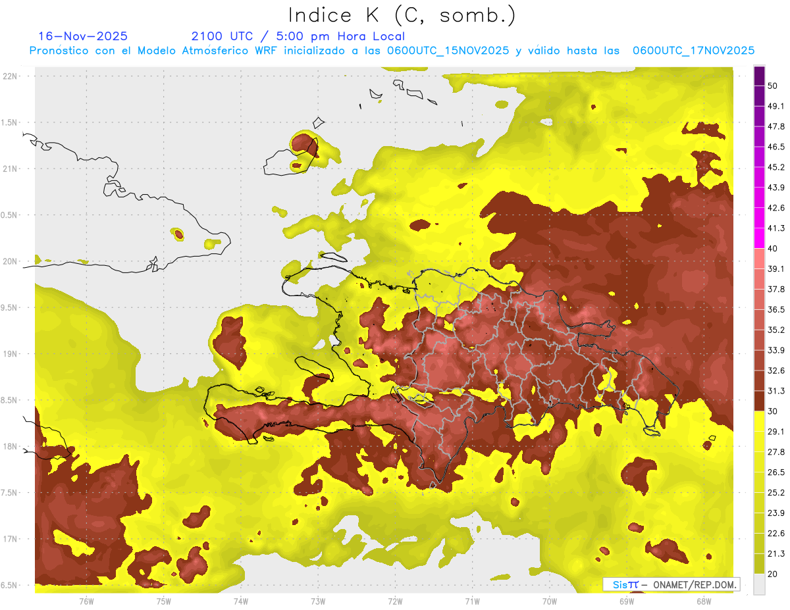Click the longitude label "69W"
Image resolution: width=790 pixels, height=610 pixels.
click(x=627, y=601)
